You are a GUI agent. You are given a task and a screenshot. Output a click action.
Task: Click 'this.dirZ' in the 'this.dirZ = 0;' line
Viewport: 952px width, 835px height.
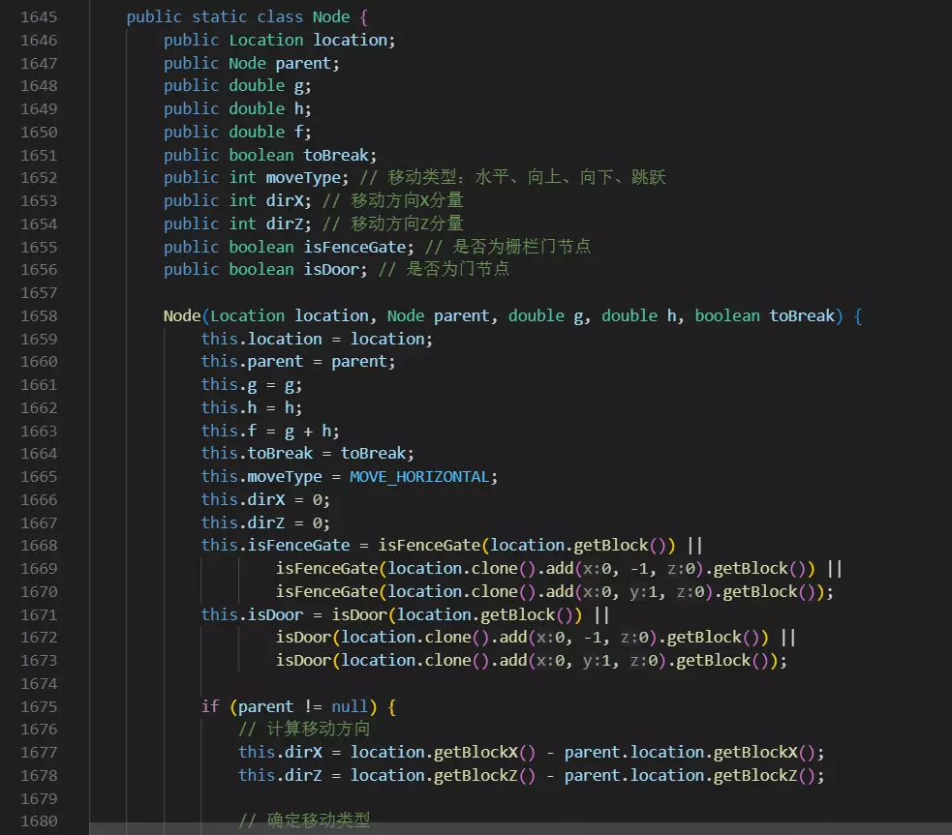click(243, 522)
